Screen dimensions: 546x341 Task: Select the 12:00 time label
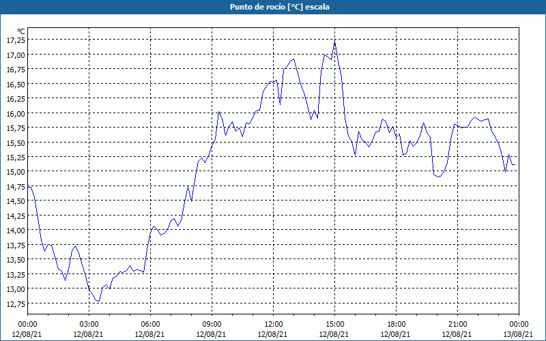tap(274, 325)
